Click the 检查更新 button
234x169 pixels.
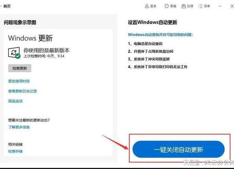(20, 68)
